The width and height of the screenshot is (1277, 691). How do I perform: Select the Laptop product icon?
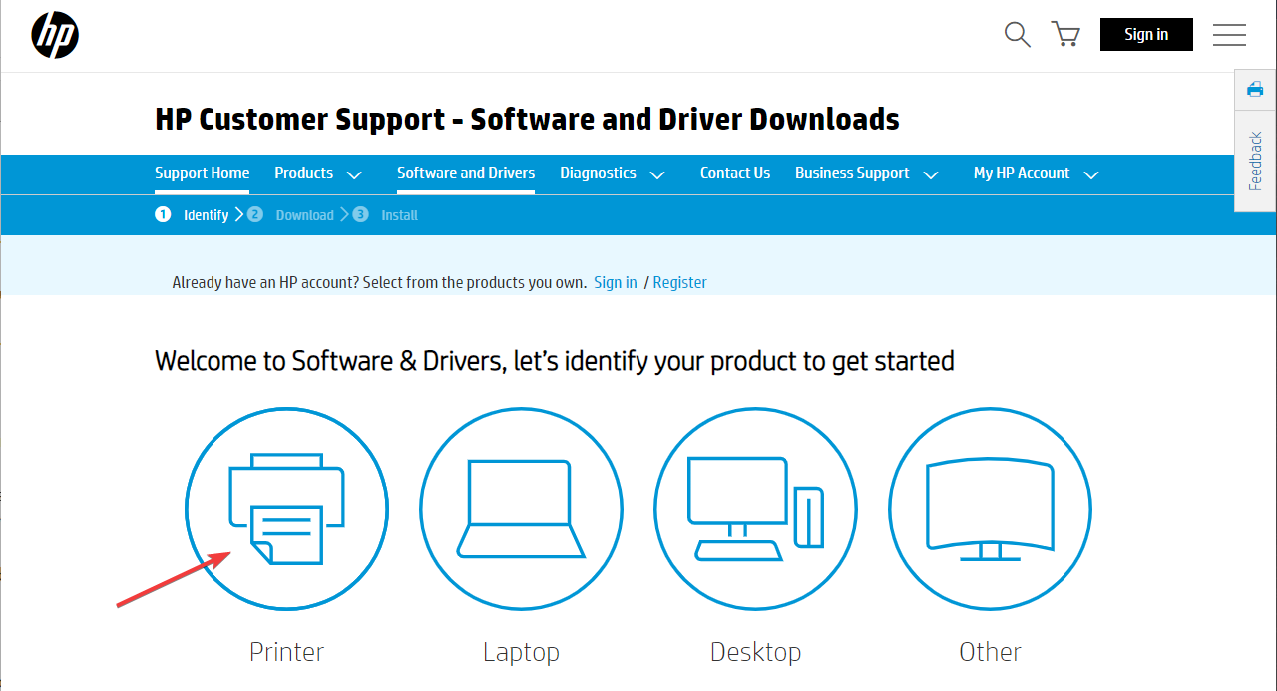[x=521, y=510]
